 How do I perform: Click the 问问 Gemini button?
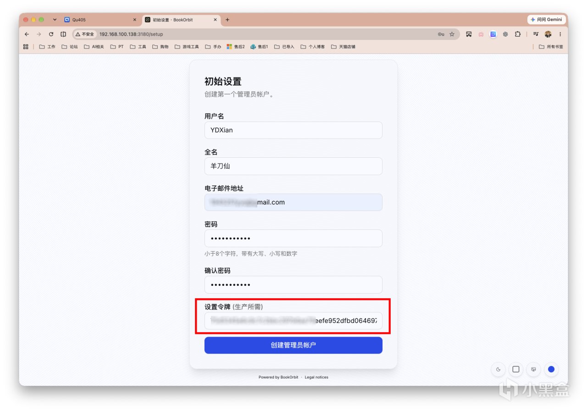pyautogui.click(x=547, y=20)
